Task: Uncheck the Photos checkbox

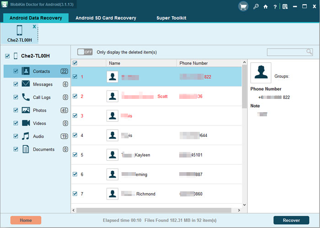Action: pyautogui.click(x=16, y=110)
